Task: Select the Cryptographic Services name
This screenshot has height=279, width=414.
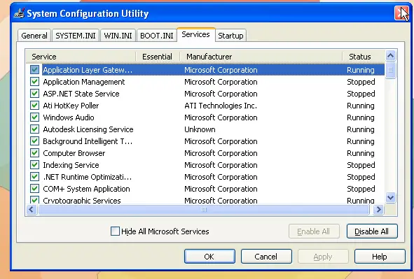Action: (81, 200)
